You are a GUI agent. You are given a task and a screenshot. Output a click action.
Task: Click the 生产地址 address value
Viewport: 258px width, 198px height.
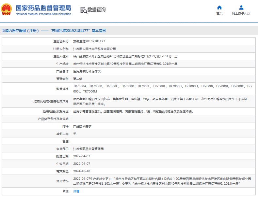(125, 64)
